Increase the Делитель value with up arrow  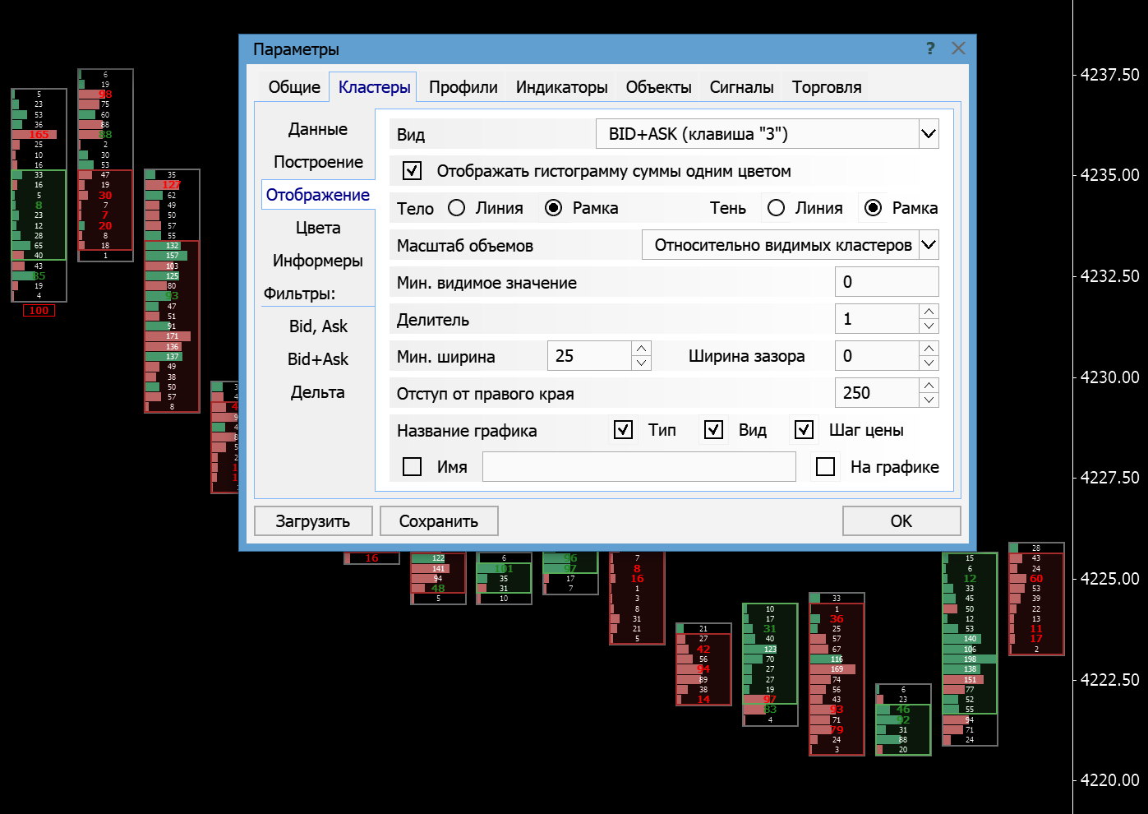(929, 312)
